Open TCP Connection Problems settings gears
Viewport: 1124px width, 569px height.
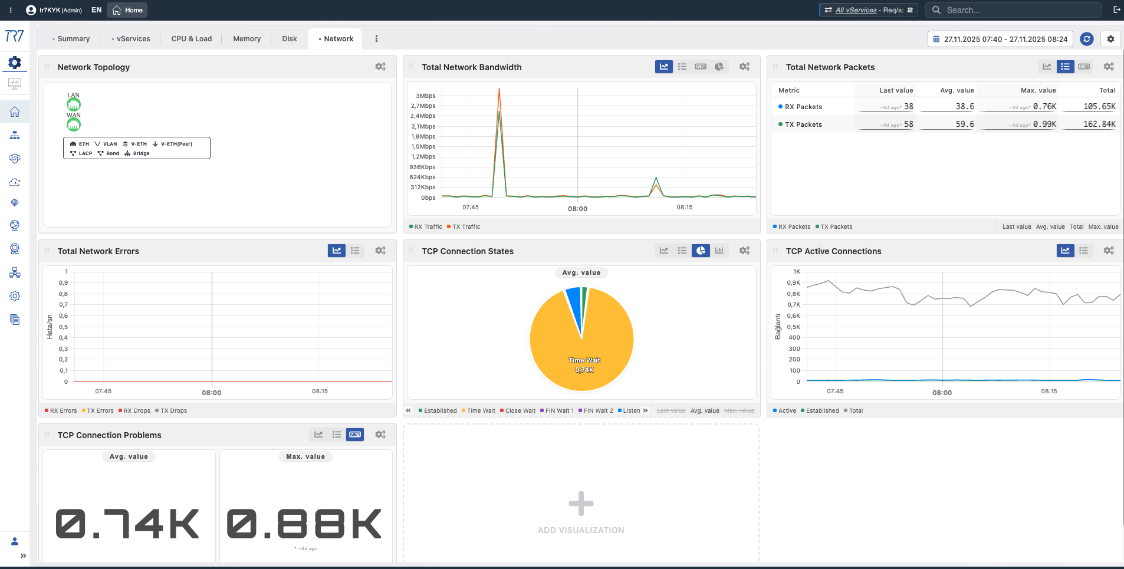click(x=380, y=435)
